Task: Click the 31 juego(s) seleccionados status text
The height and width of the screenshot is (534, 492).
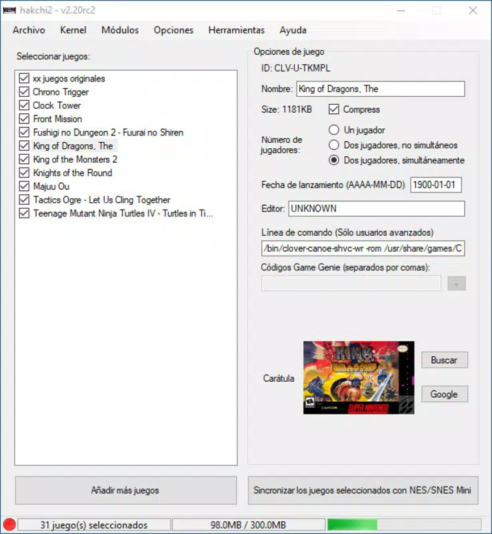Action: 94,525
